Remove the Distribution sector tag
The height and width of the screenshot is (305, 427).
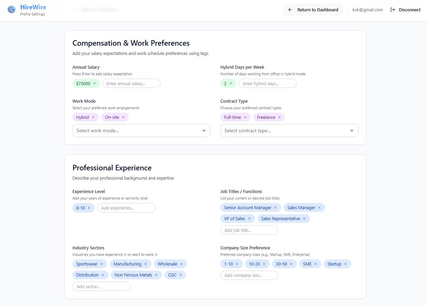pyautogui.click(x=103, y=275)
